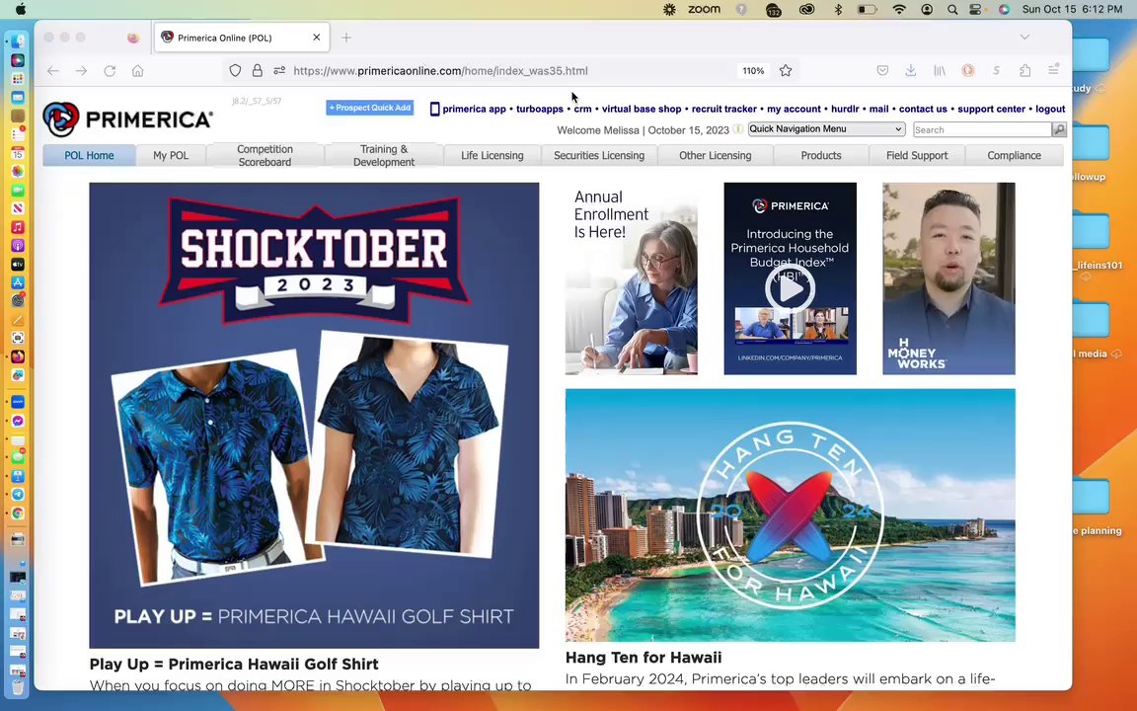Screen dimensions: 1137x711
Task: Open the Products tab
Action: point(821,155)
